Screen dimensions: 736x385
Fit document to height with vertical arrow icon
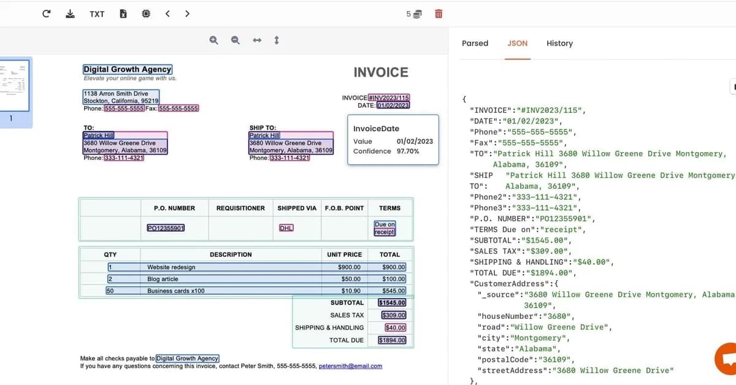pos(277,40)
